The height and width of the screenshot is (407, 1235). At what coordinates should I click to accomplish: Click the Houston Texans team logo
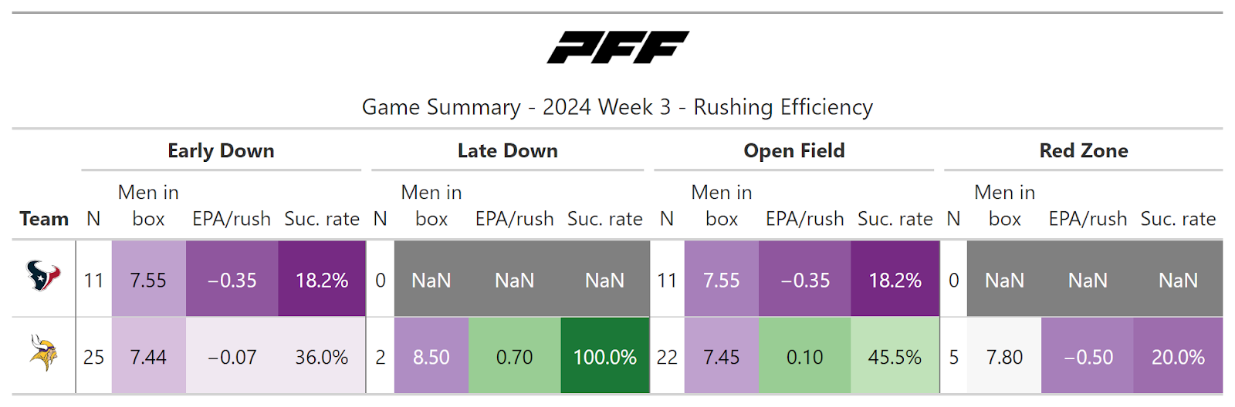click(43, 276)
